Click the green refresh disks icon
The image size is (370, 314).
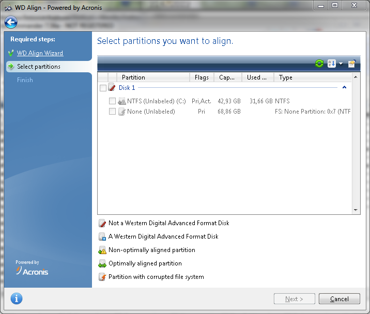(x=319, y=64)
